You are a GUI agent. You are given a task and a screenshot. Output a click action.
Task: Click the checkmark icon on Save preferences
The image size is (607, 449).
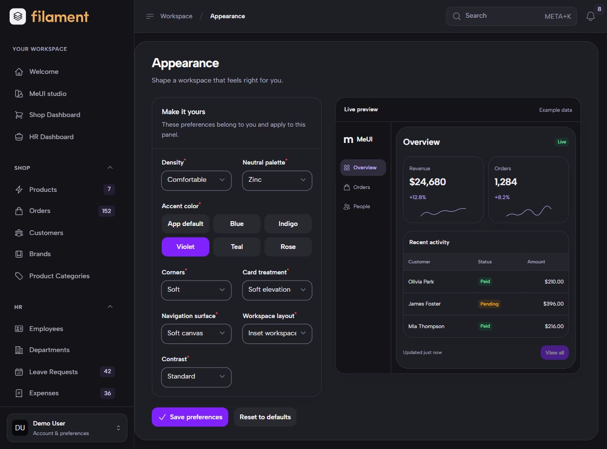point(162,417)
